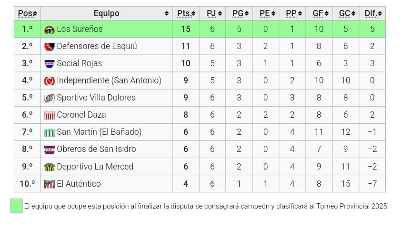Click the Independiente (San Antonio) crest icon
The image size is (402, 230).
pos(49,81)
